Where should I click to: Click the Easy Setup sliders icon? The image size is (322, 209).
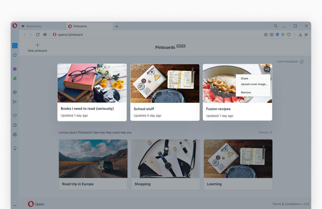(x=306, y=35)
